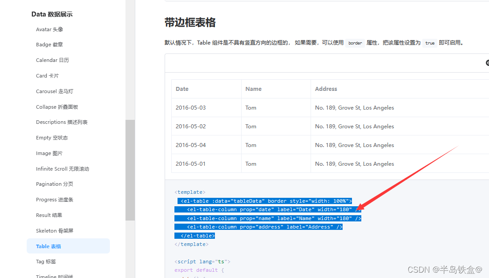489x278 pixels.
Task: Go to Pagination 分页 page
Action: point(55,184)
